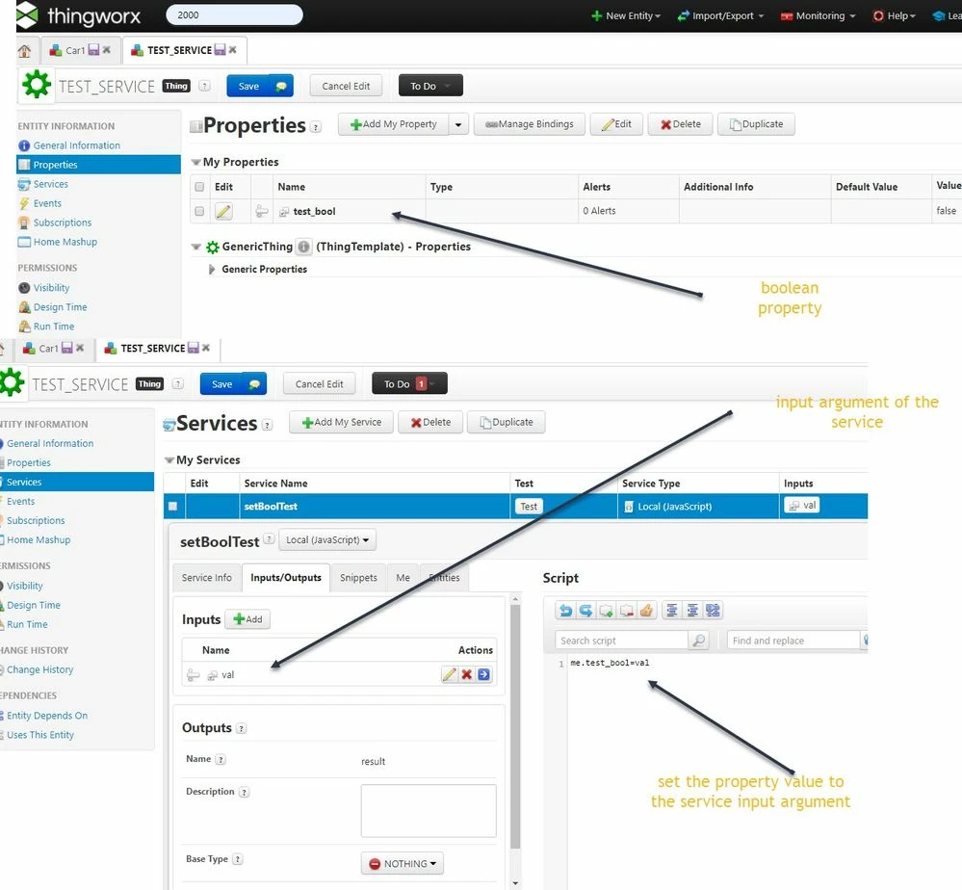Switch to the Snippets tab
Screen dimensions: 962x890
pos(358,578)
